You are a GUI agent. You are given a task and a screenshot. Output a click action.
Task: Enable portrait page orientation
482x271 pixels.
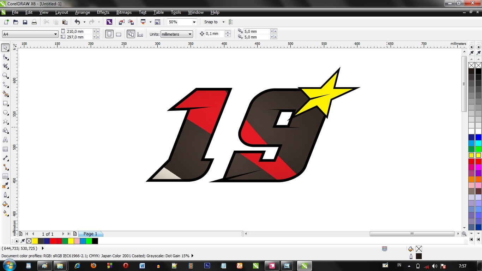click(109, 34)
